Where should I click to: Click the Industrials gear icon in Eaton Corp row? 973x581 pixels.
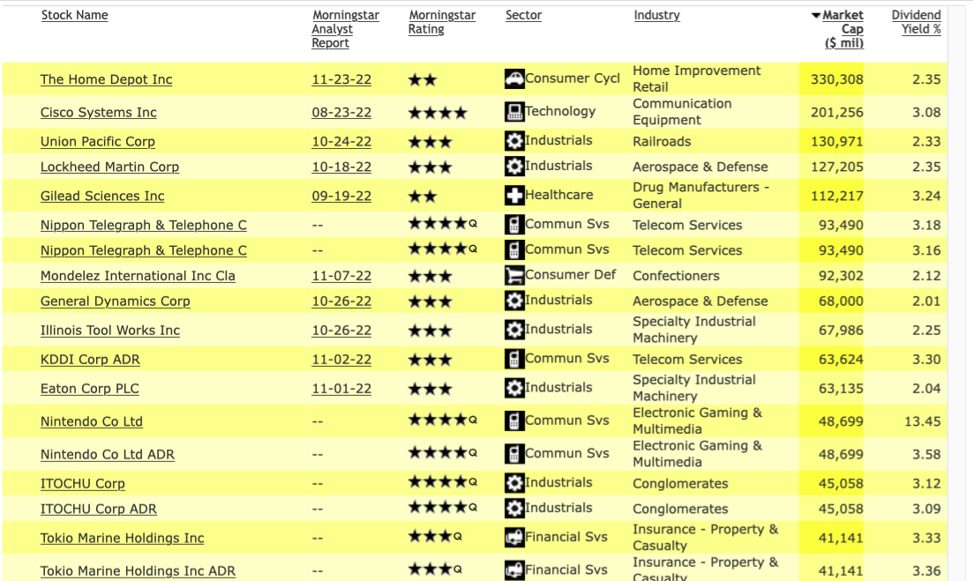[514, 388]
